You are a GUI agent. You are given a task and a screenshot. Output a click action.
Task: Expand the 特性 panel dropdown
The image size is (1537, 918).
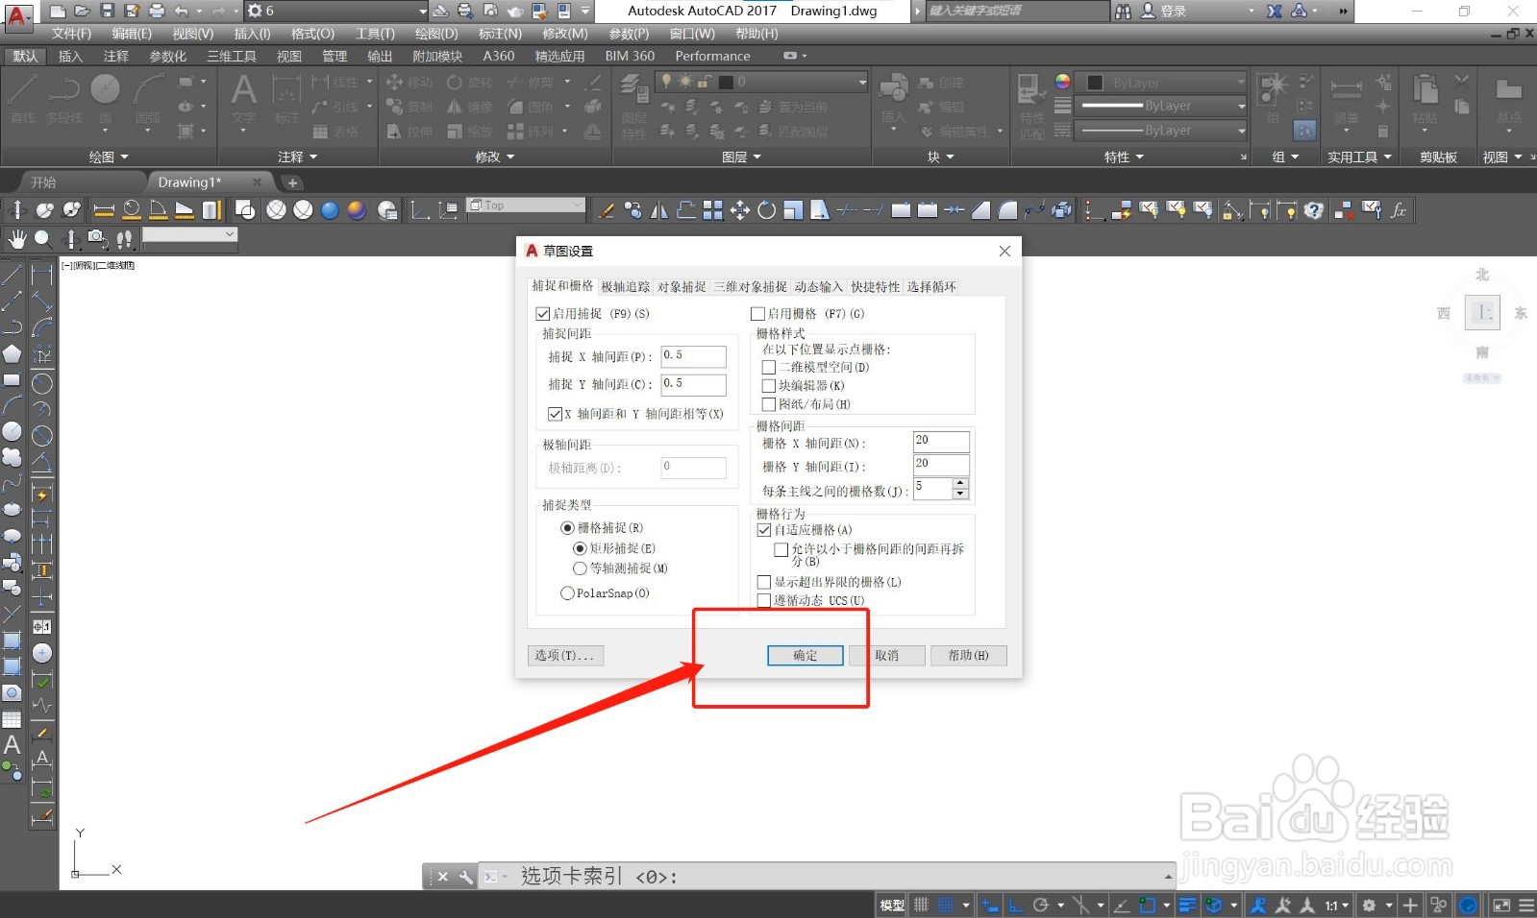coord(1124,157)
